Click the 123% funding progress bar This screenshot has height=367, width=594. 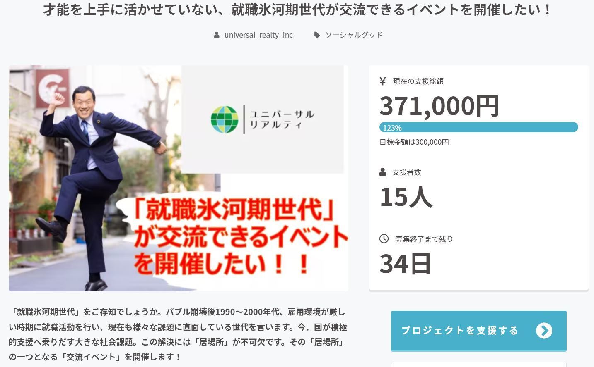(x=479, y=127)
